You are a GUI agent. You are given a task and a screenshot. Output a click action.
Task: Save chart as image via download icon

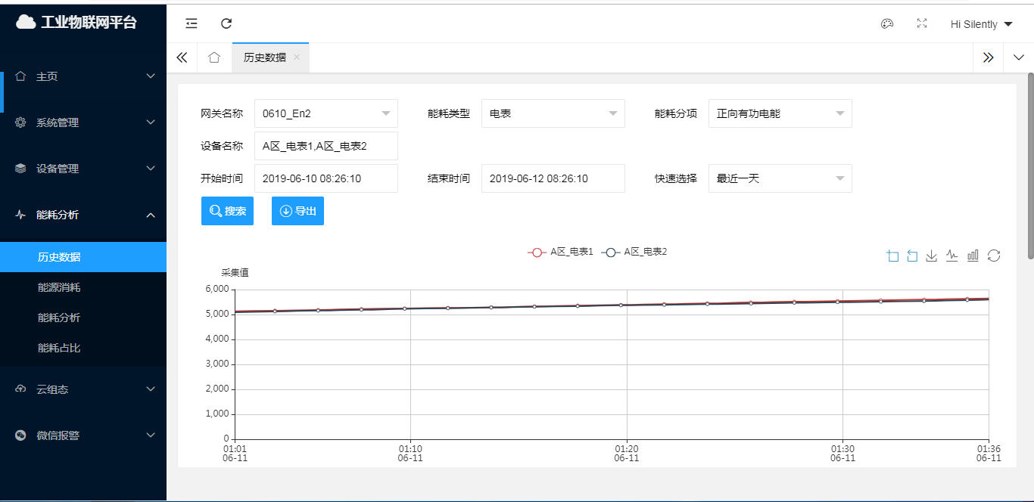(x=932, y=256)
